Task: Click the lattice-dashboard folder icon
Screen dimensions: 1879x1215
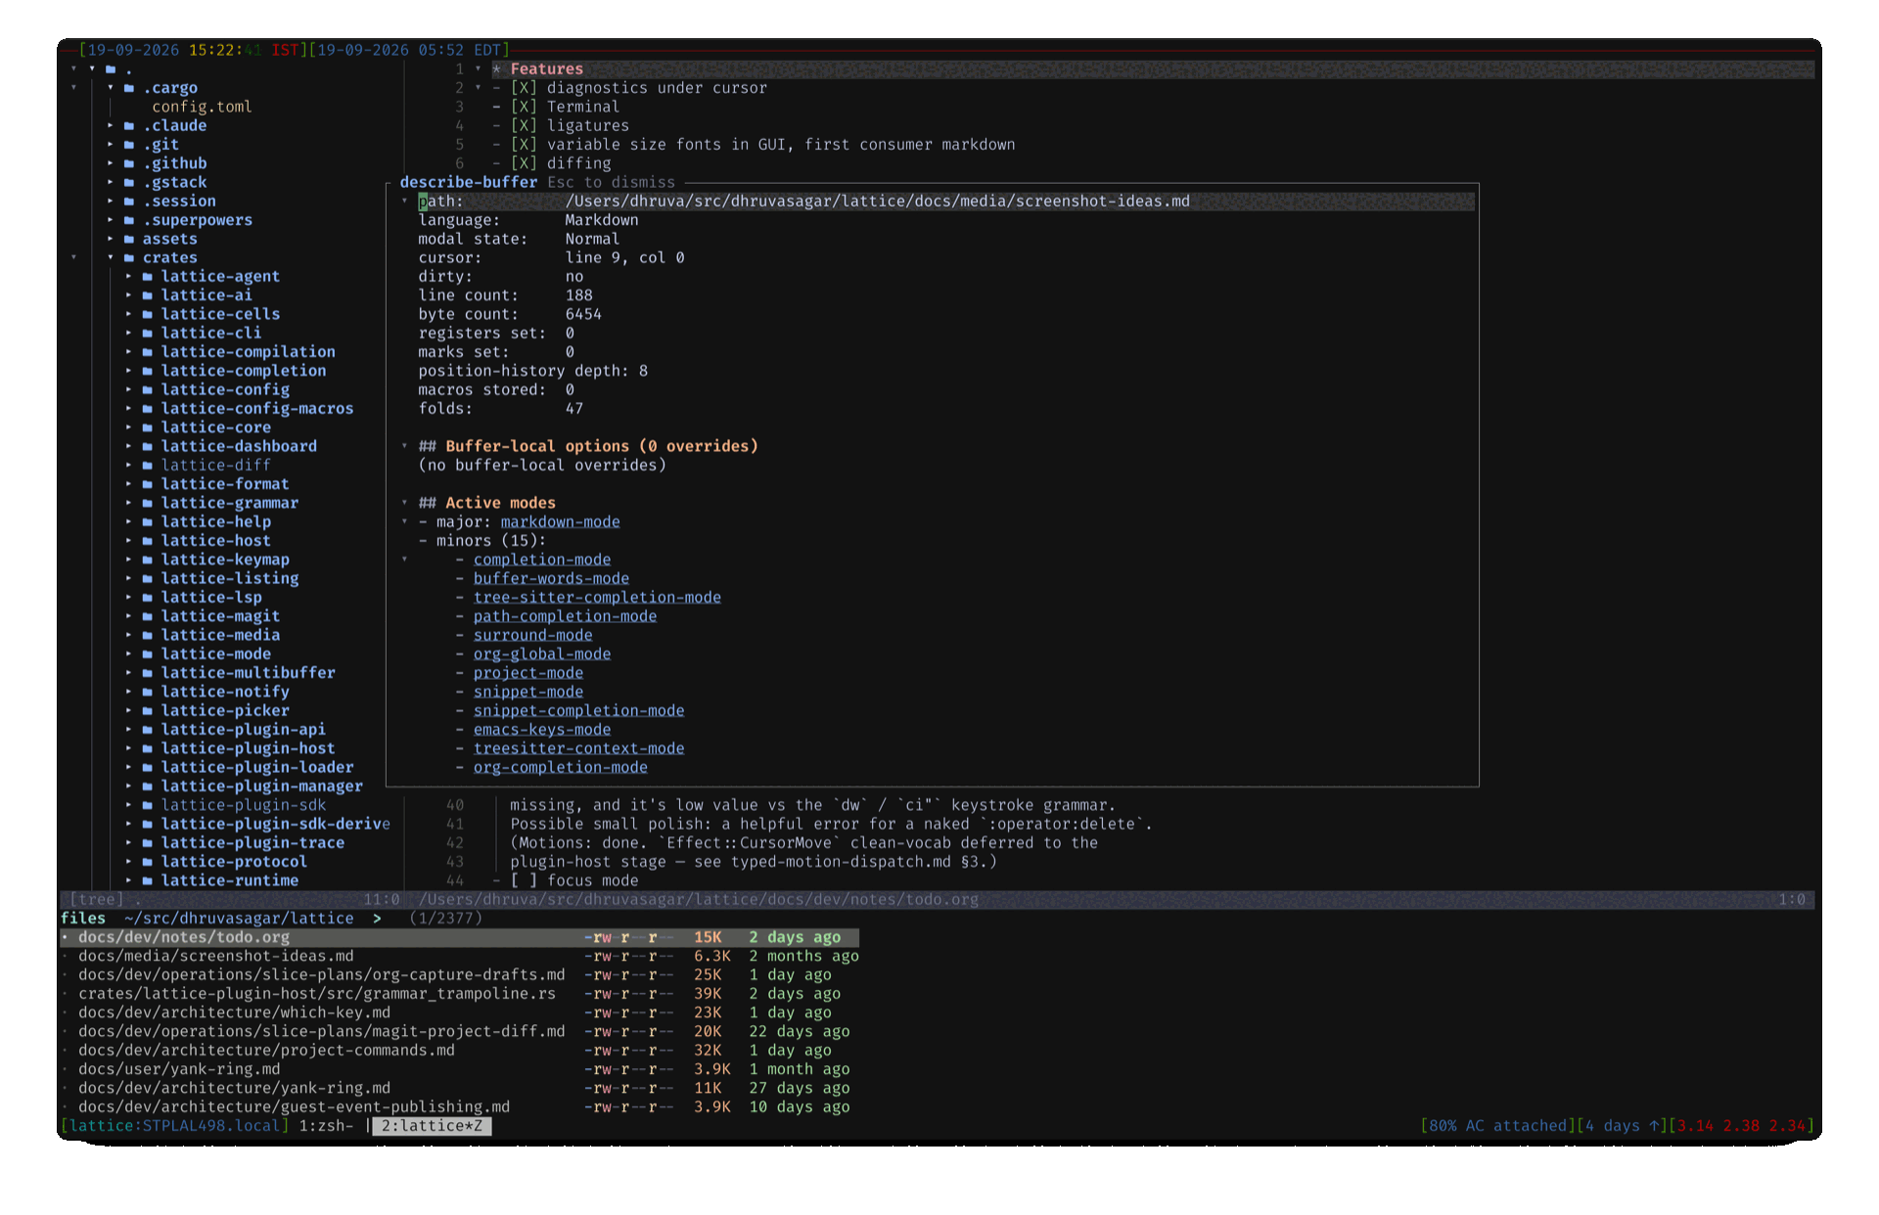Action: pyautogui.click(x=148, y=446)
